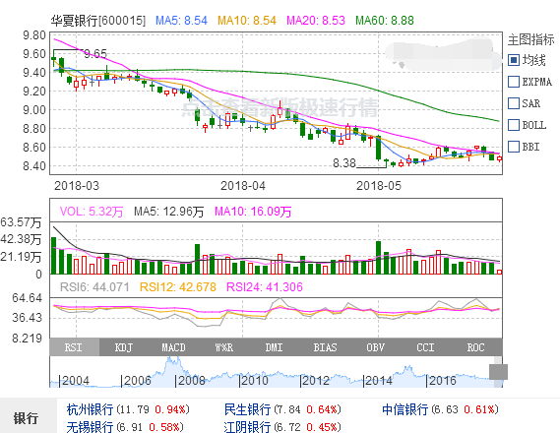Click the 2018-04 date axis label
Screen dimensions: 560x433
[x=243, y=186]
